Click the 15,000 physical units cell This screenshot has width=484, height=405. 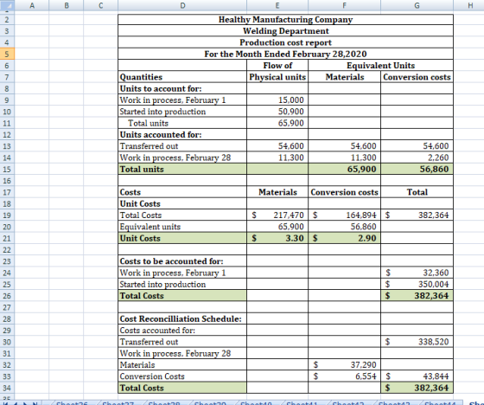[x=277, y=100]
